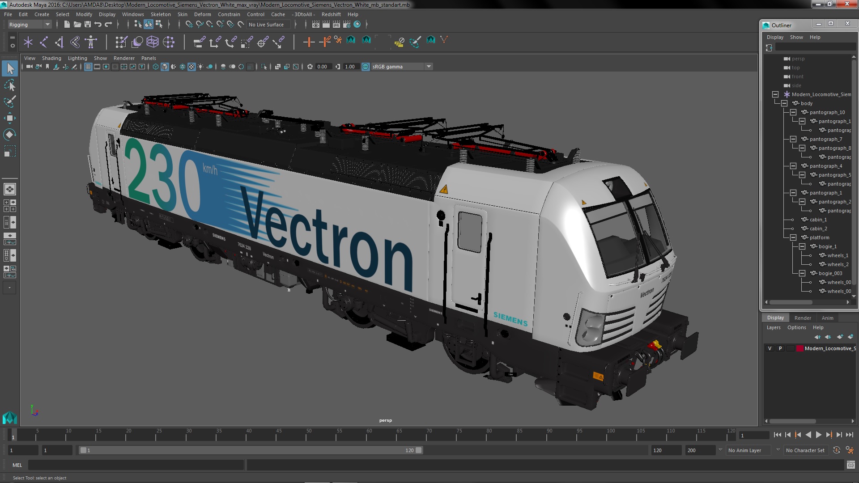Toggle wireframe display in viewport
859x483 pixels.
pyautogui.click(x=156, y=67)
